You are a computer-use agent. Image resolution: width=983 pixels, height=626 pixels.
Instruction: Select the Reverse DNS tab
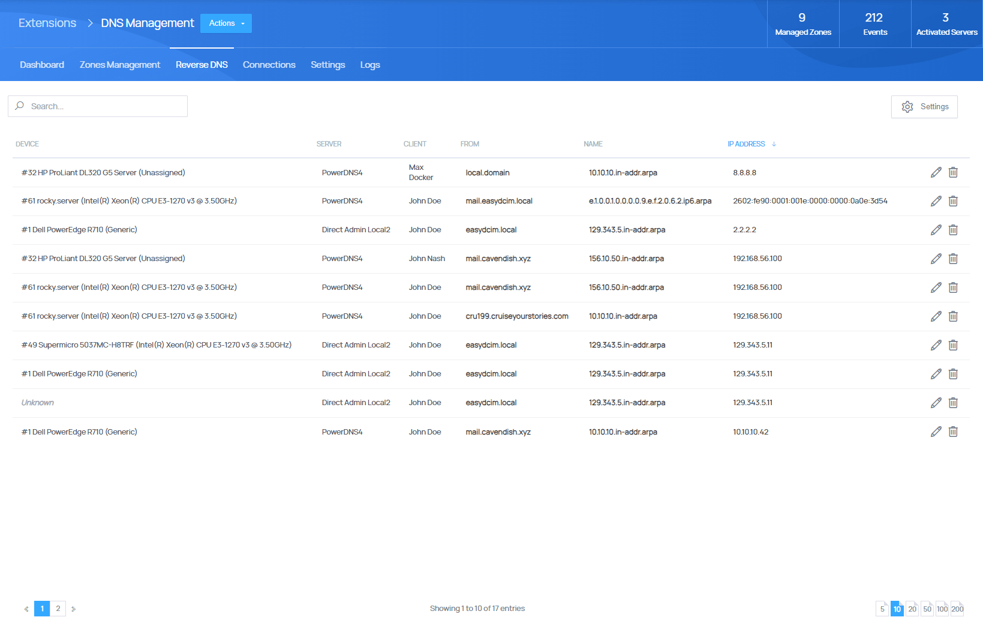coord(202,65)
